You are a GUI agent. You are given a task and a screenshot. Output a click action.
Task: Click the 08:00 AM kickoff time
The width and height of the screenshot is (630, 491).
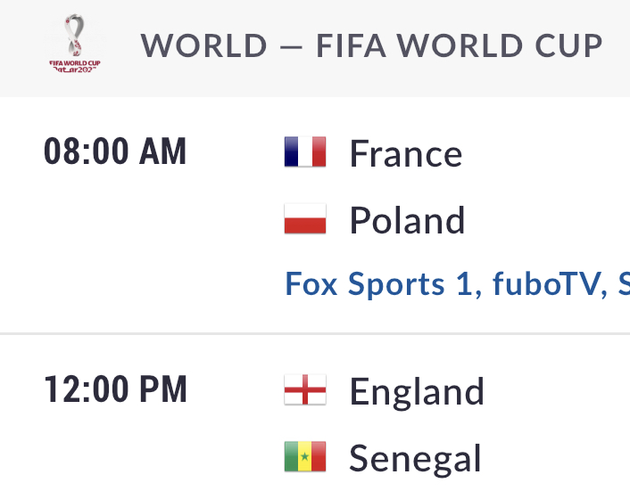click(115, 151)
